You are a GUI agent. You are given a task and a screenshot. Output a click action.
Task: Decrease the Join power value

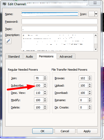(45, 79)
